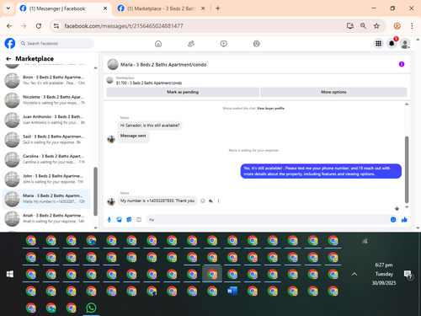
Task: Open the $1,700 listing link in chat header
Action: pos(149,83)
